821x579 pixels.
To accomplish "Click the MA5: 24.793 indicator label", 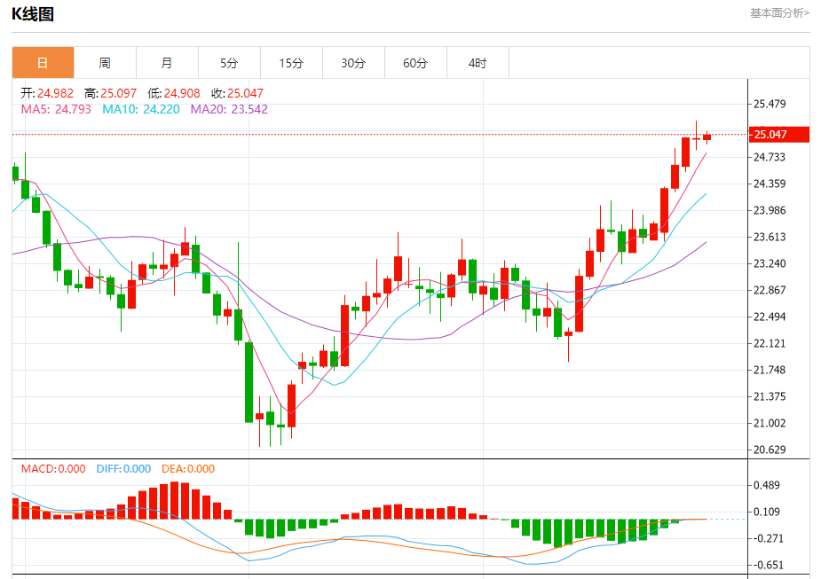I will (x=56, y=109).
